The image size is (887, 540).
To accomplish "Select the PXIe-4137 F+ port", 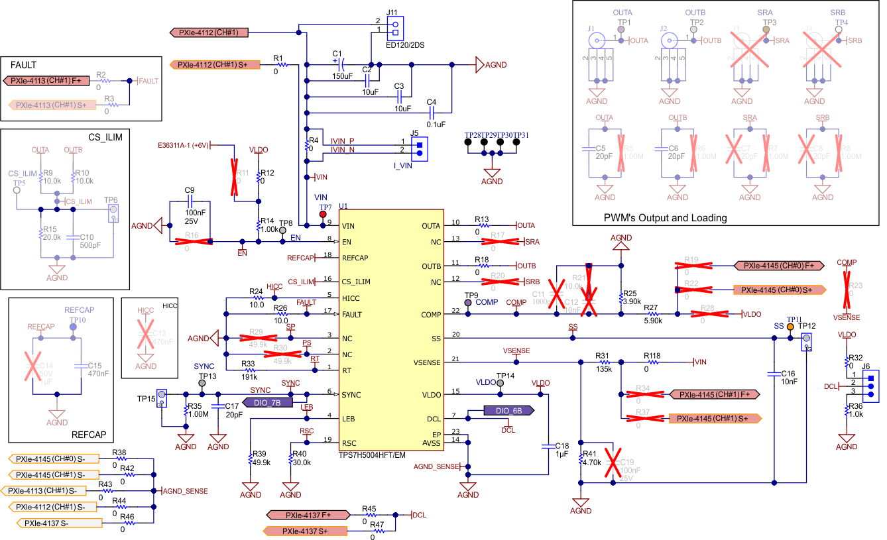I will pyautogui.click(x=308, y=515).
